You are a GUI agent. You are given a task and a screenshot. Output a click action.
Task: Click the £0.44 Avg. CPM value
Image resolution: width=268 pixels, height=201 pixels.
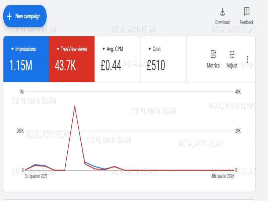point(111,65)
